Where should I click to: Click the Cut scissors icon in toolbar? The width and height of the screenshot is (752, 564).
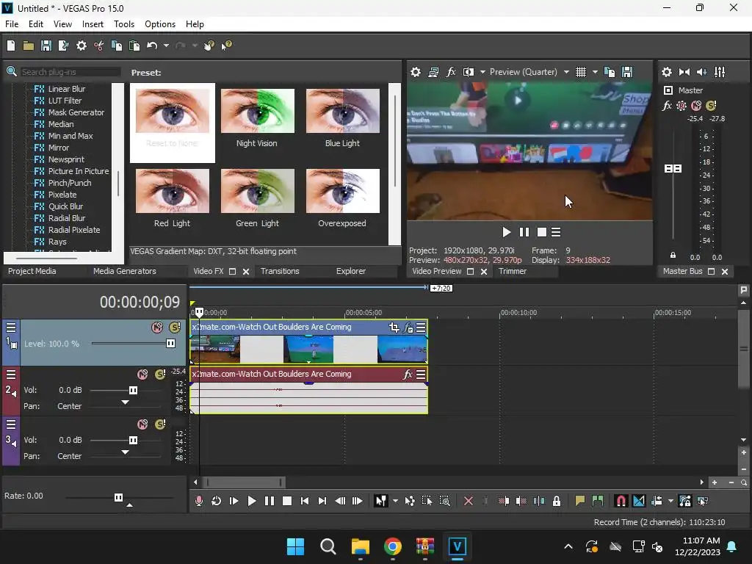tap(99, 46)
